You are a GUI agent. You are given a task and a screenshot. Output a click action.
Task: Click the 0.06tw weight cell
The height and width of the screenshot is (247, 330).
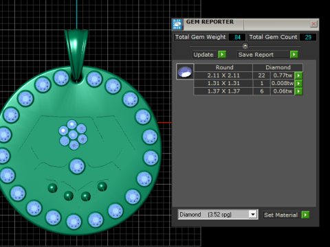click(x=283, y=91)
